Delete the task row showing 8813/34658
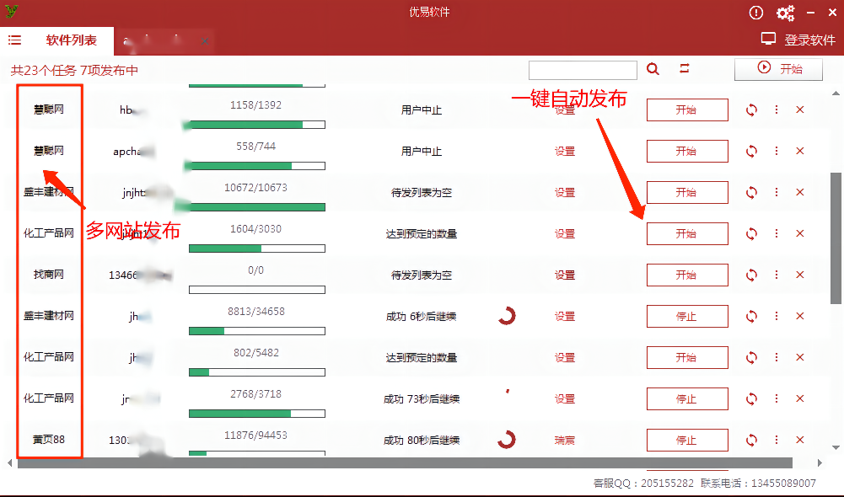Screen dimensions: 844x497 tap(800, 316)
